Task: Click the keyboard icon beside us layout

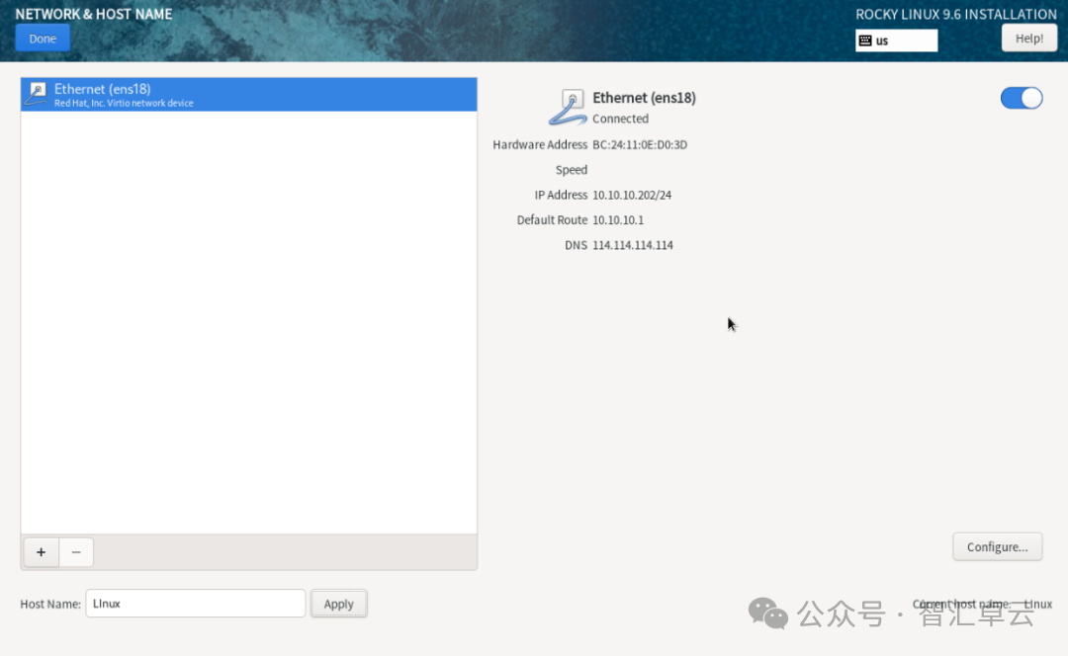Action: point(865,41)
